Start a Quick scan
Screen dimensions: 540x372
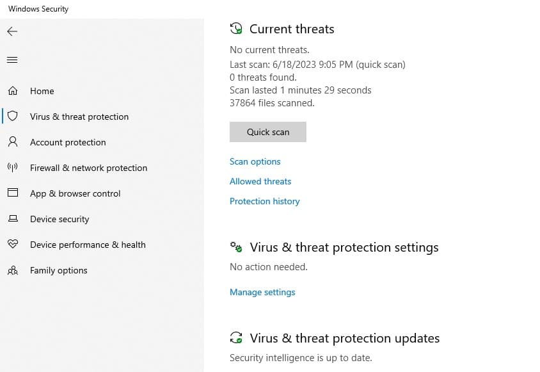point(267,132)
